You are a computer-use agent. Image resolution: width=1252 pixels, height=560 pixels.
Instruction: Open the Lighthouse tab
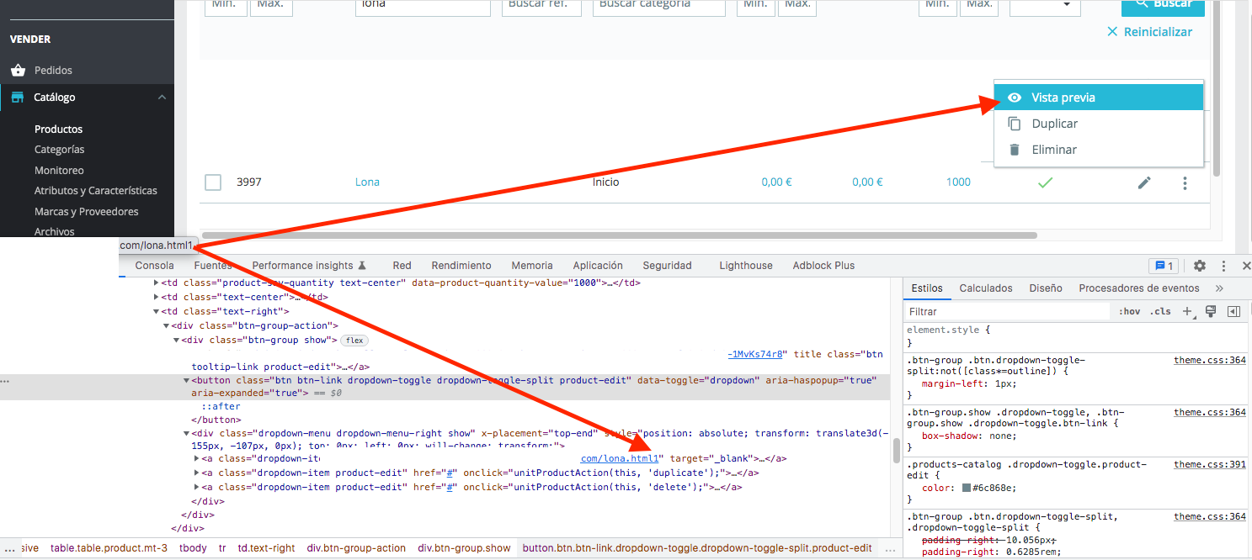click(x=746, y=266)
